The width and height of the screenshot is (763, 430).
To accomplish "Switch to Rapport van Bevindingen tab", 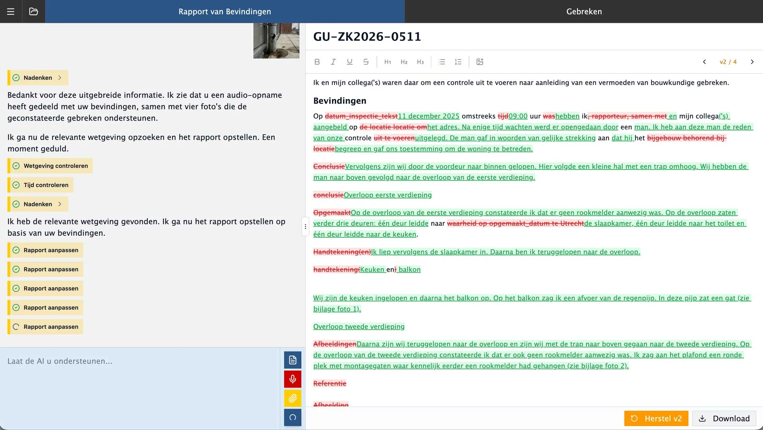I will click(x=225, y=12).
